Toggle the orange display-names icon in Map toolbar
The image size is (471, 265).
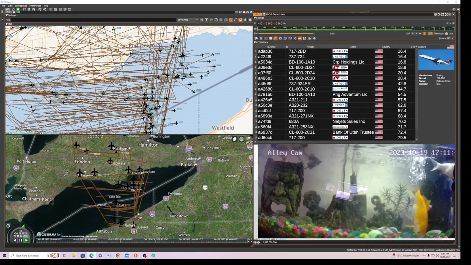pos(240,20)
